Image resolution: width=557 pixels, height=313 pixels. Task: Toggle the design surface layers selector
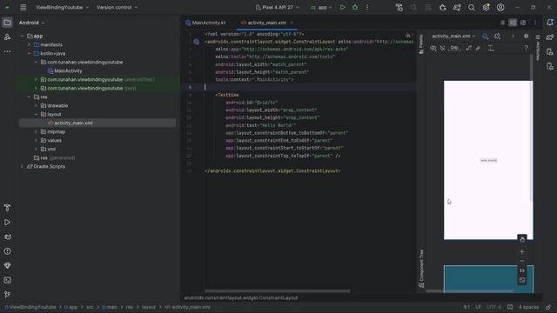click(x=486, y=37)
